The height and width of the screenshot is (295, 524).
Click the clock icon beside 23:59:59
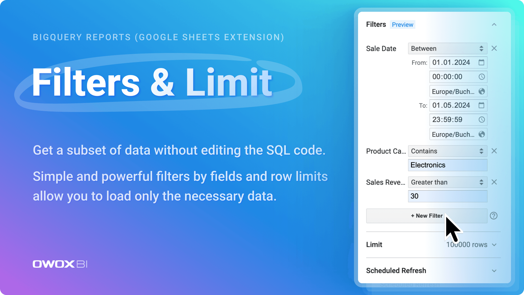pos(482,119)
